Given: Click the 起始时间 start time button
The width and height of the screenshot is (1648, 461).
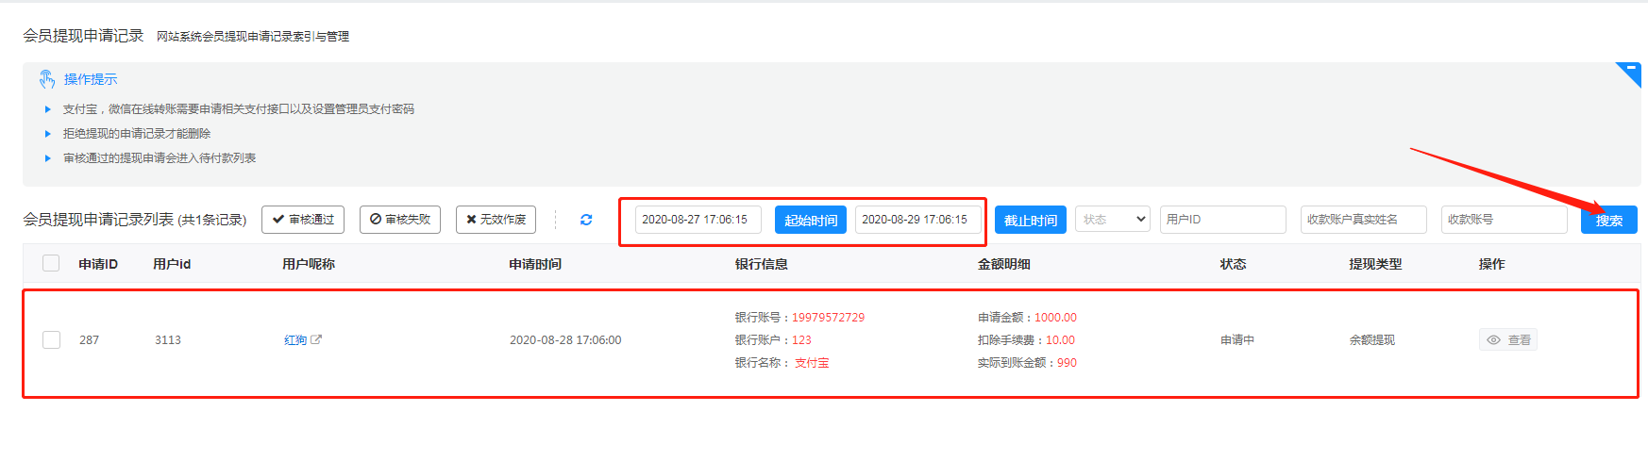Looking at the screenshot, I should [810, 220].
